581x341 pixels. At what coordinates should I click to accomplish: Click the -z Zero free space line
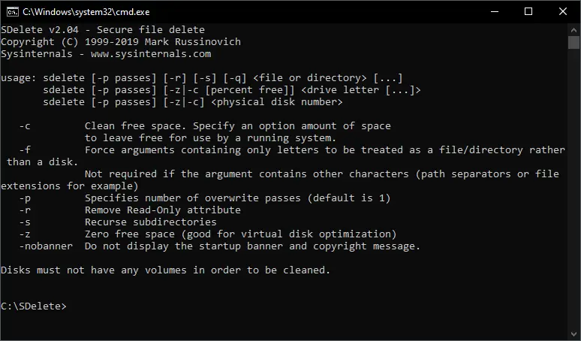(x=208, y=234)
